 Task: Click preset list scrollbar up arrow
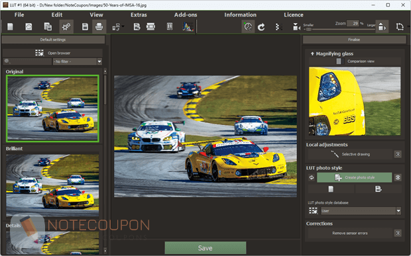coord(105,71)
